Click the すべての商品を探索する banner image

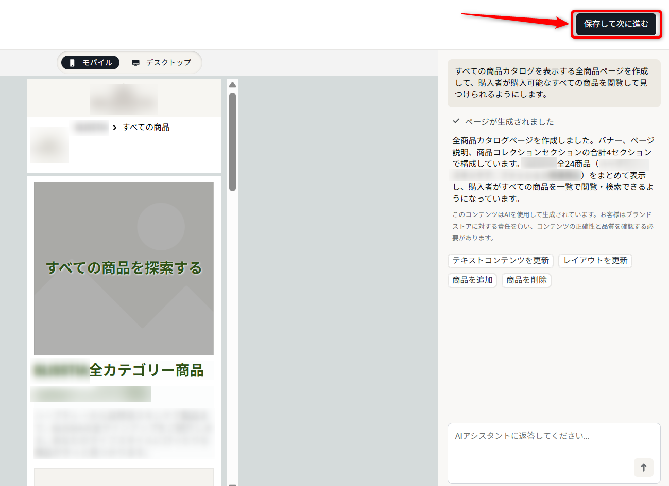pyautogui.click(x=124, y=268)
